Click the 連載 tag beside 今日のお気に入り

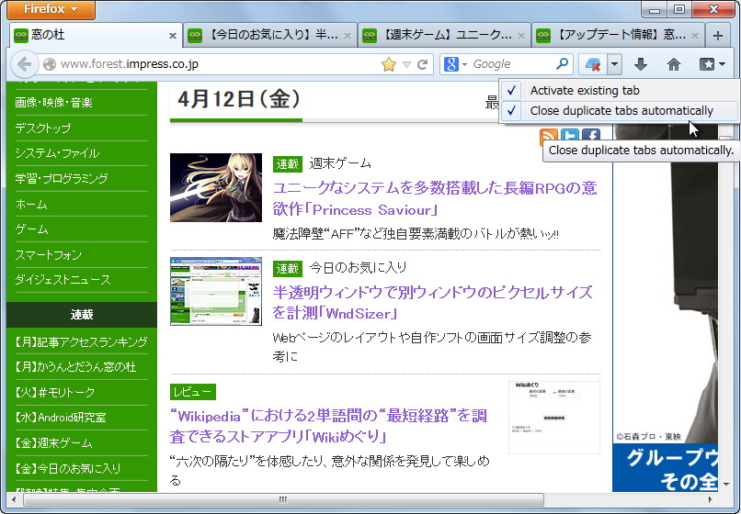(x=288, y=269)
